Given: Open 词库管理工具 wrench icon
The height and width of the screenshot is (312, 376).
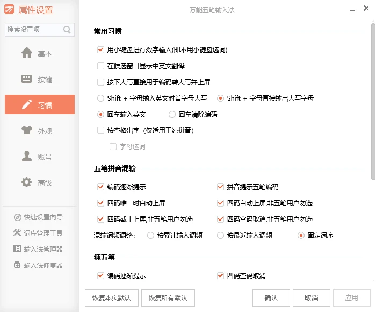Looking at the screenshot, I should [x=17, y=233].
